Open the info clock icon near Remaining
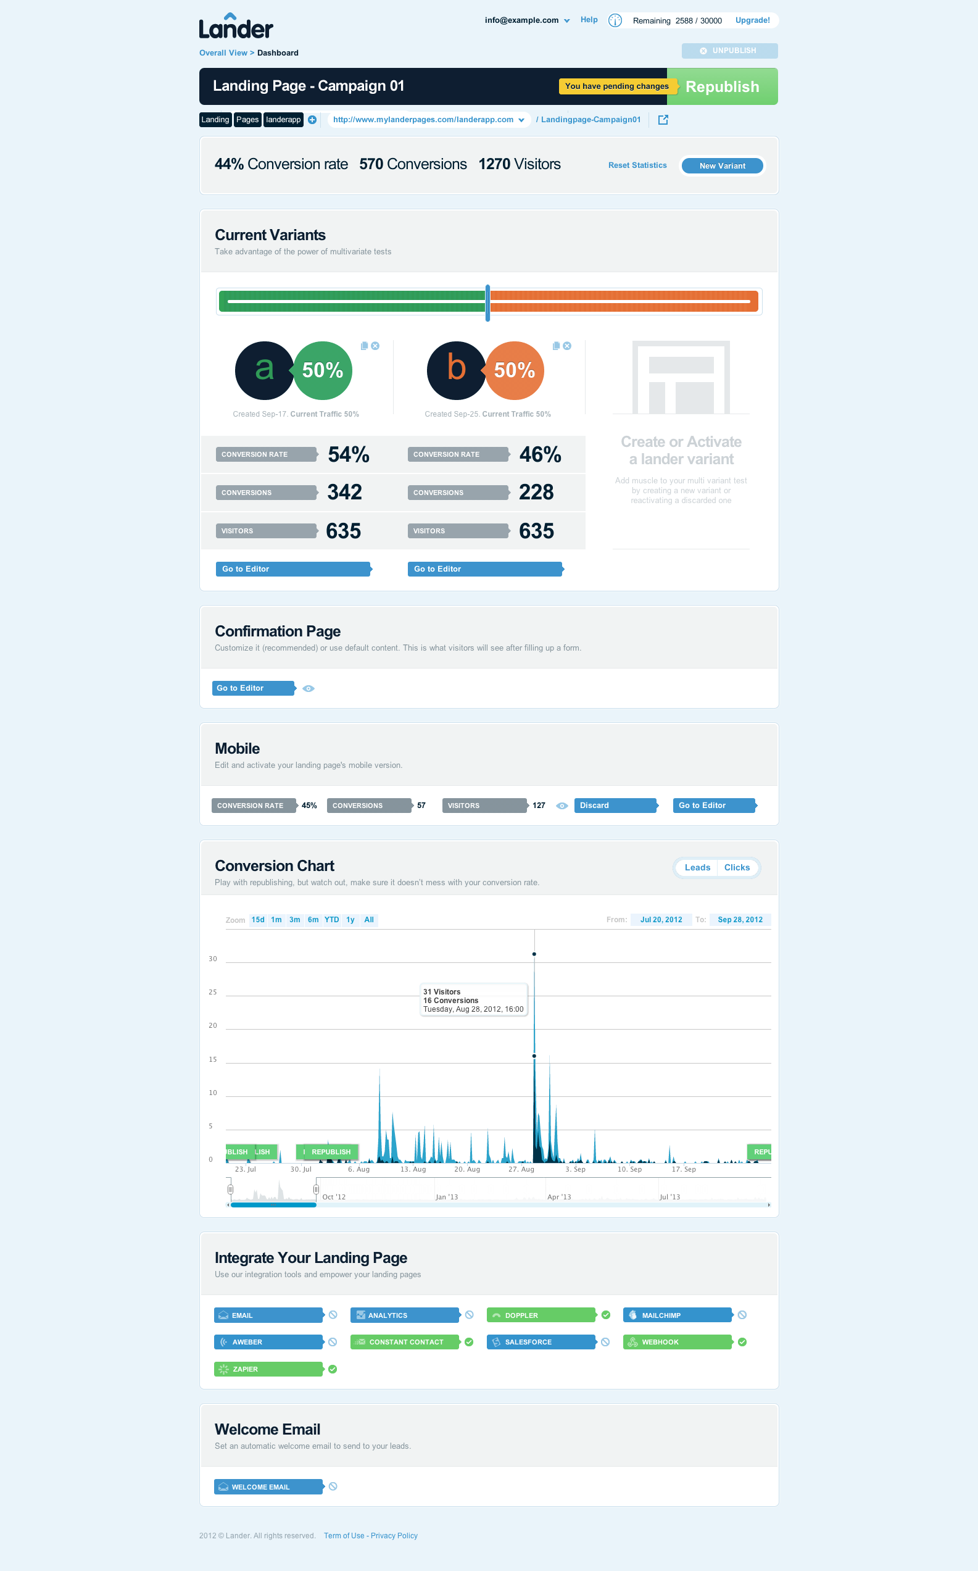The width and height of the screenshot is (978, 1571). pyautogui.click(x=615, y=21)
